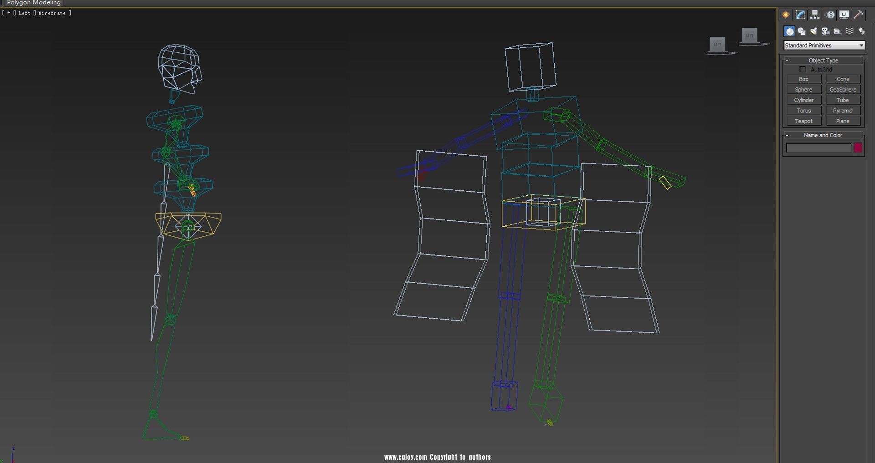Select the Cameras category icon
This screenshot has width=875, height=463.
(825, 31)
